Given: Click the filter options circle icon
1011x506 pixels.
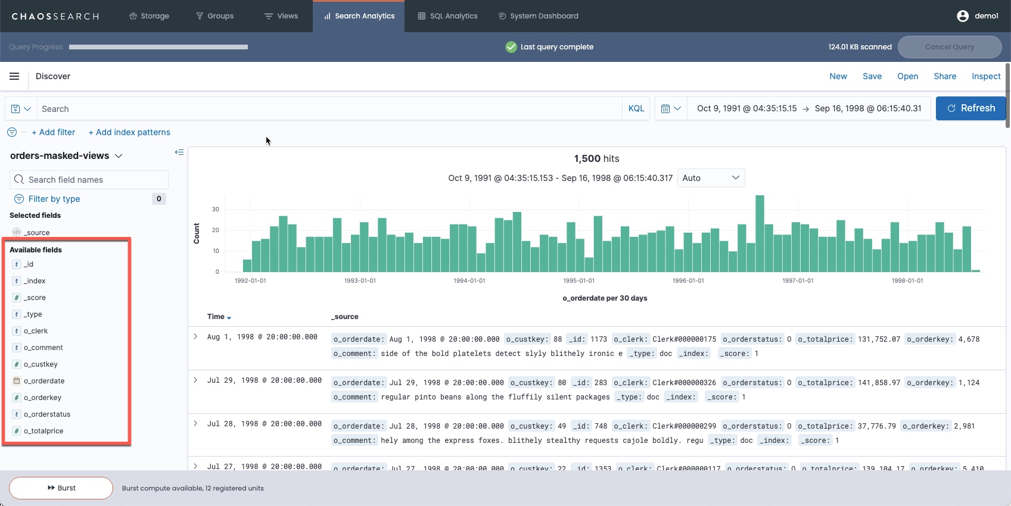Looking at the screenshot, I should [x=12, y=132].
